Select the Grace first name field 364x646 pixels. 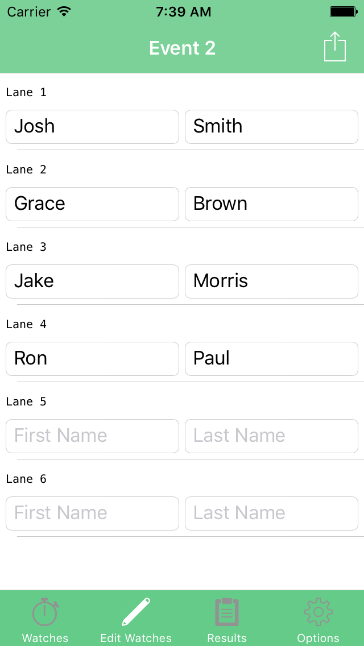[92, 204]
